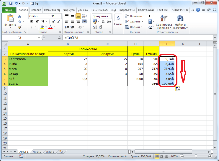Click the Сортировка и фильтр button
219x161 pixels.
(164, 22)
